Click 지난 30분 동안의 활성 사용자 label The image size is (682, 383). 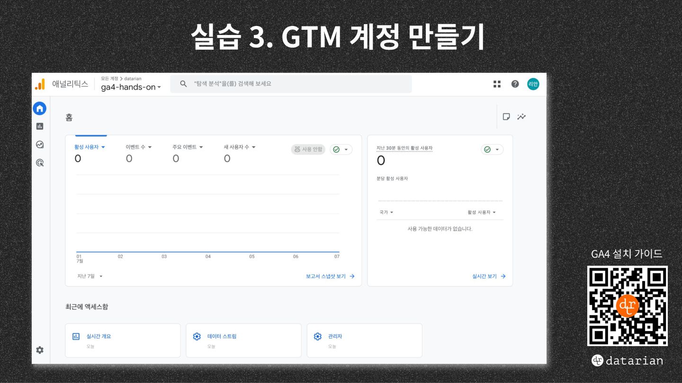(404, 148)
